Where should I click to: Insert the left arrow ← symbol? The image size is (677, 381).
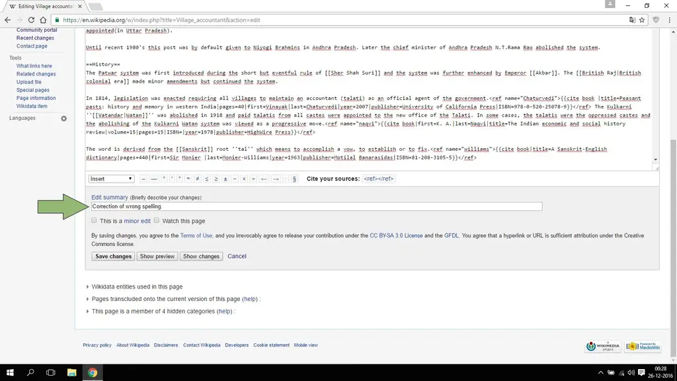click(264, 179)
